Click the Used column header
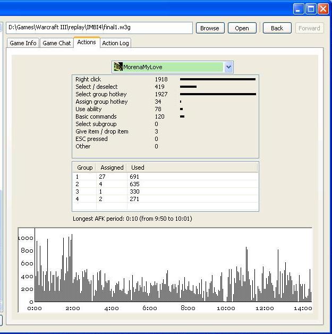The image size is (332, 334). point(138,168)
